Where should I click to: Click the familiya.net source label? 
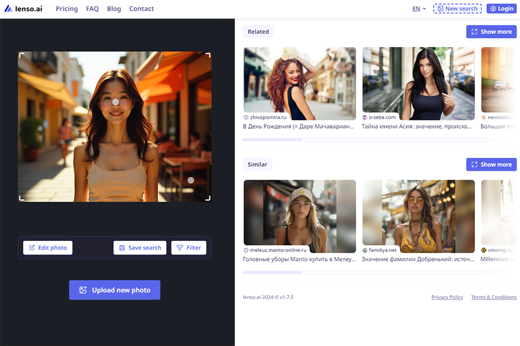pyautogui.click(x=380, y=250)
